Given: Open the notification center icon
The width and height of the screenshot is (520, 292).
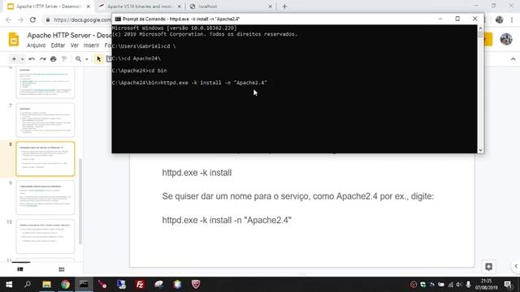Looking at the screenshot, I should tap(508, 285).
